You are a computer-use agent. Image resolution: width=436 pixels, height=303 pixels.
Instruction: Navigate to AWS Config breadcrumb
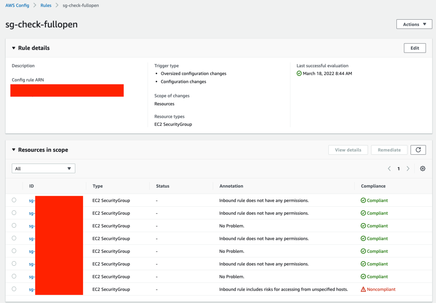click(17, 5)
